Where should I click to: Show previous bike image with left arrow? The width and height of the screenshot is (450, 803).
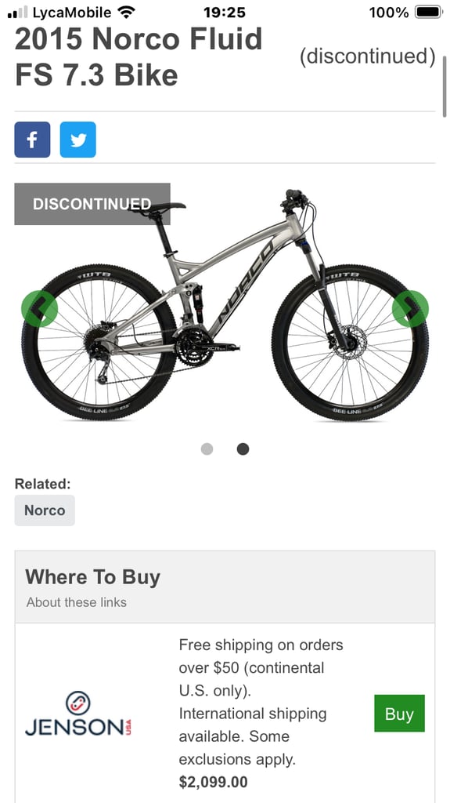[x=39, y=308]
